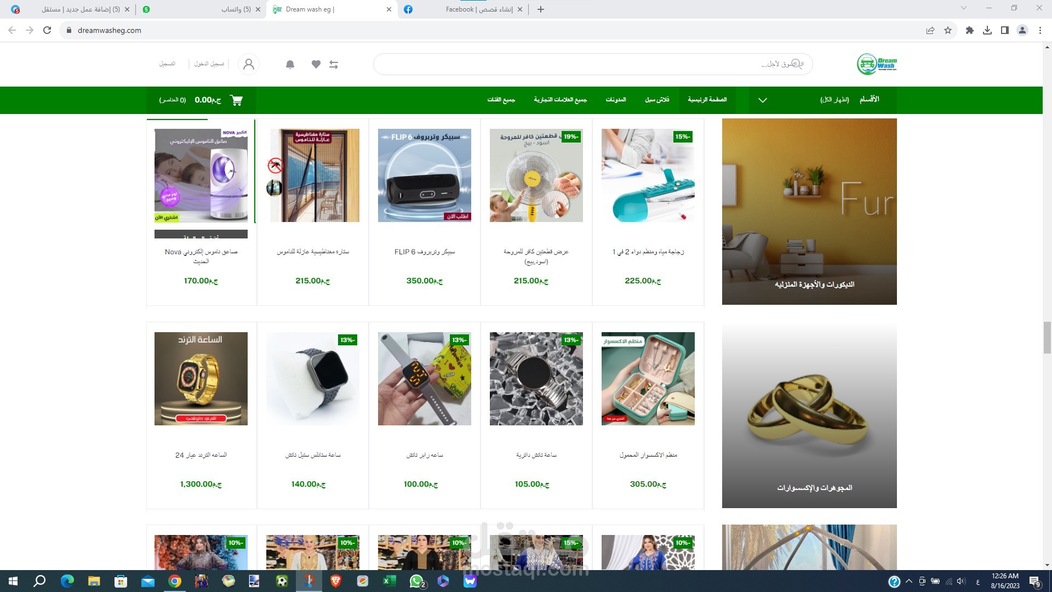Click the 1,300.00 price text
The image size is (1052, 592).
click(x=201, y=484)
